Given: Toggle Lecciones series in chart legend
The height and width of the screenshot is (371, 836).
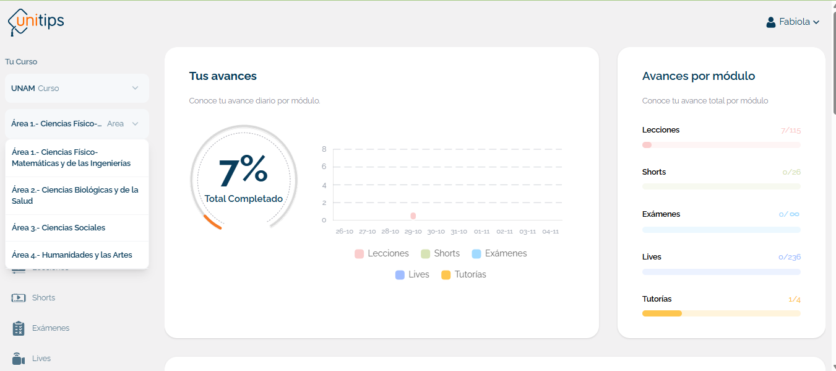Looking at the screenshot, I should click(382, 253).
